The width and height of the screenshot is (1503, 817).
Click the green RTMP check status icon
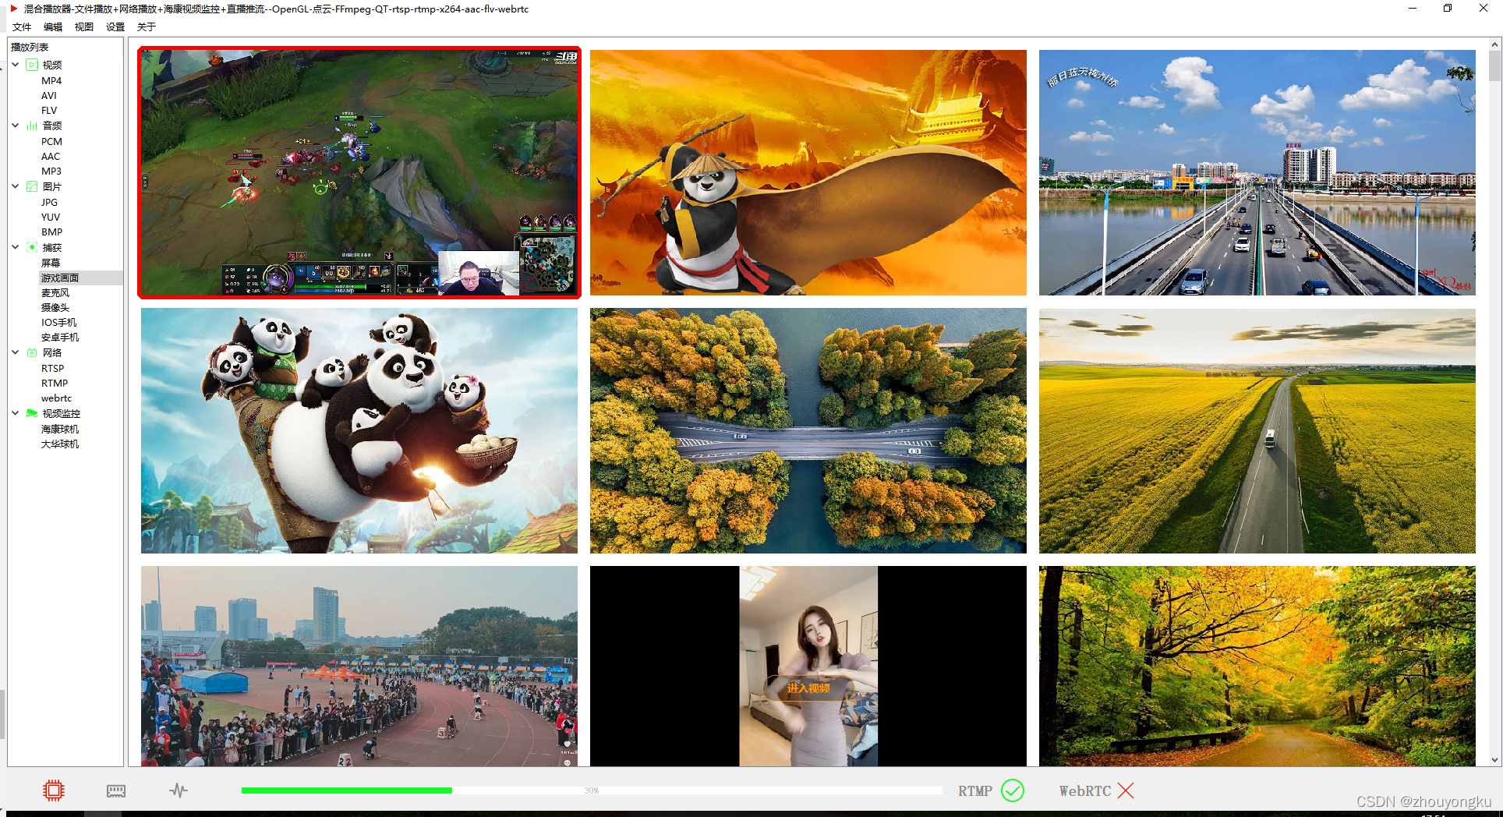1013,790
